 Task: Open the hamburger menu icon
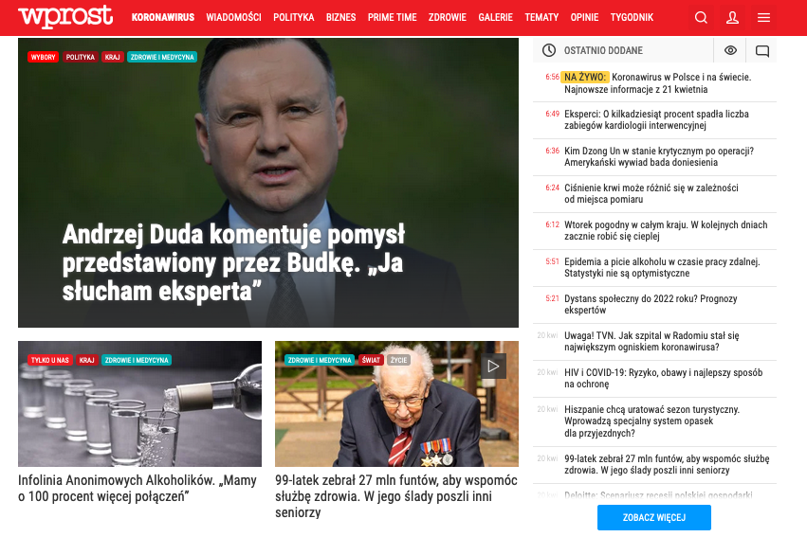(763, 17)
